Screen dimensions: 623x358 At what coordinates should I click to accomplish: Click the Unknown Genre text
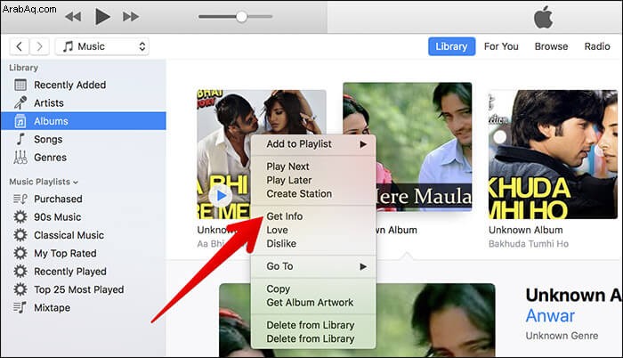coord(562,336)
